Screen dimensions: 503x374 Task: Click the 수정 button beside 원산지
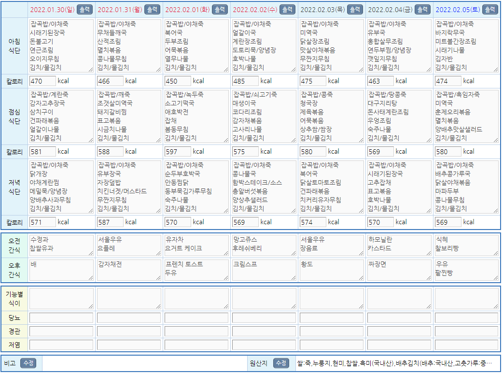point(281,363)
